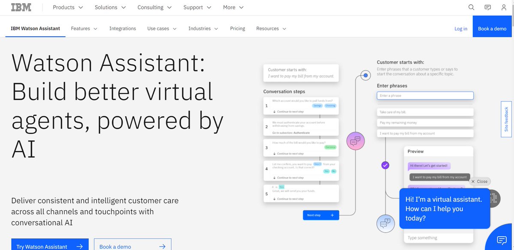Click the Yes tag in step 4
The image size is (514, 250).
click(x=326, y=171)
